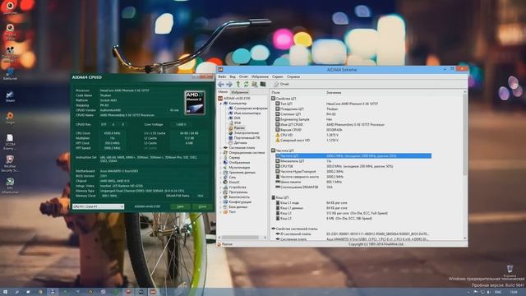Expand the Мультимедиа tree node
The width and height of the screenshot is (526, 296).
(x=221, y=168)
